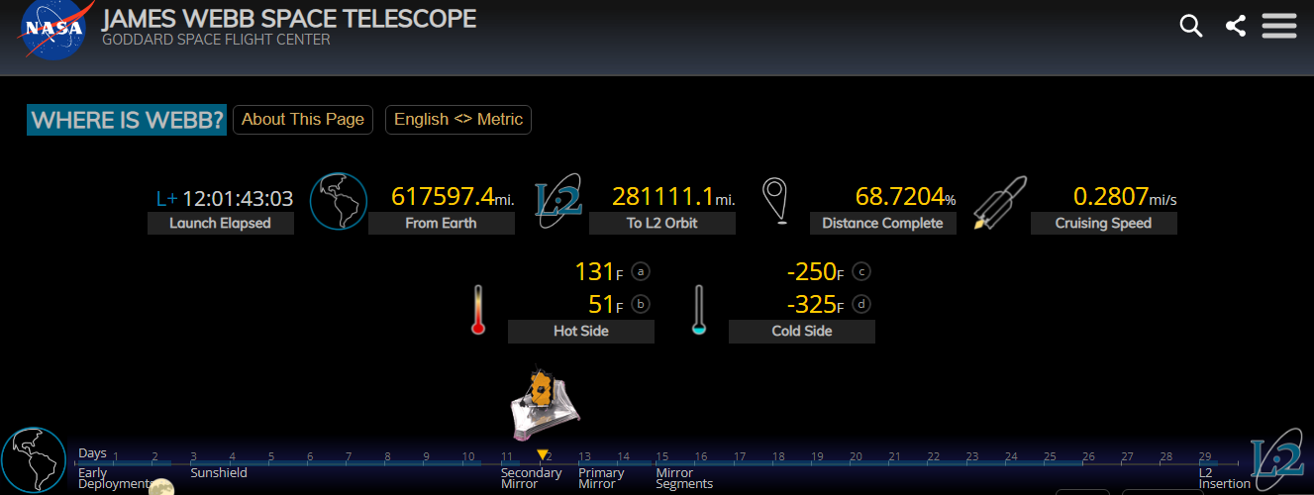The width and height of the screenshot is (1314, 495).
Task: Select temperature marker c on cold side
Action: 861,271
